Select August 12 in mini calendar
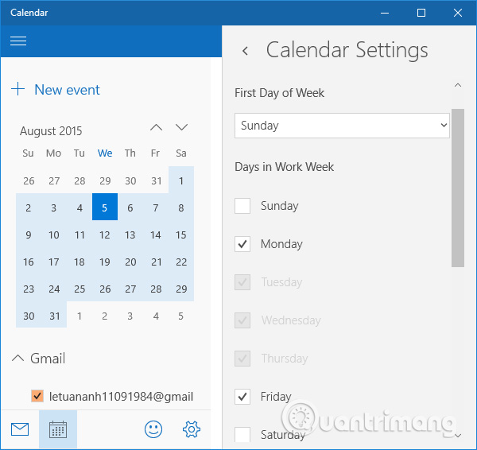477x450 pixels. (x=105, y=235)
